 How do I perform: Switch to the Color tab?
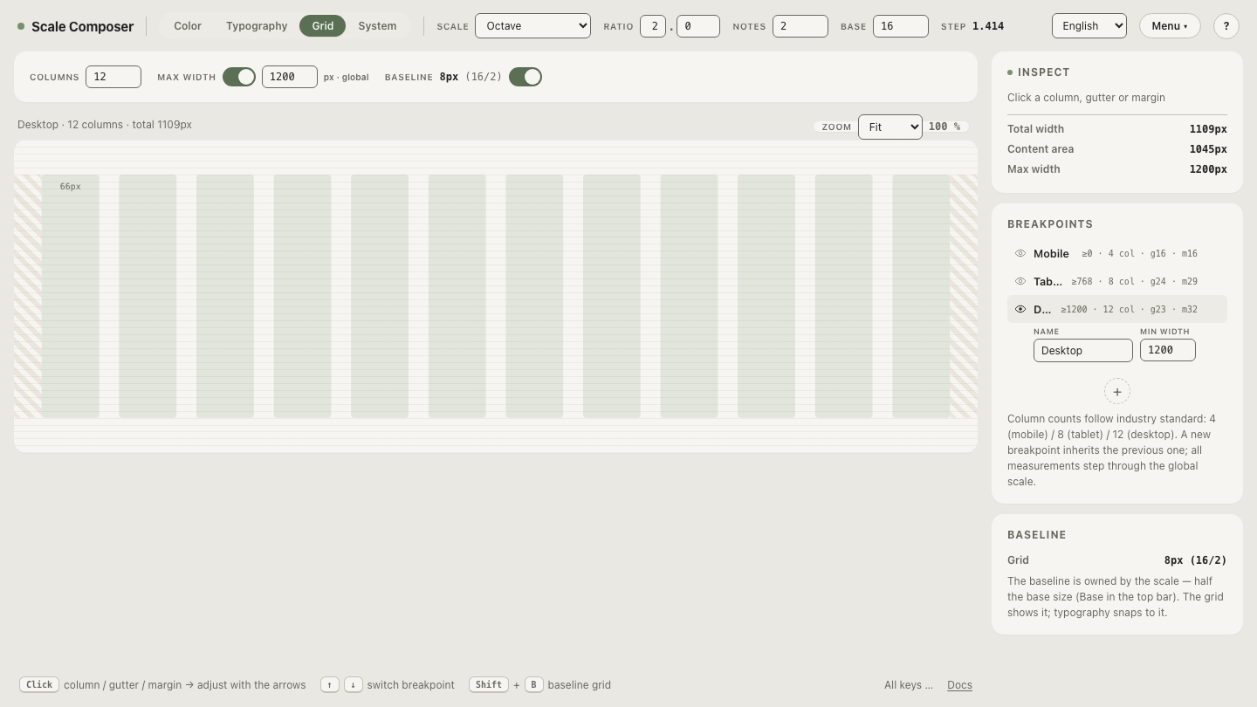[x=188, y=26]
